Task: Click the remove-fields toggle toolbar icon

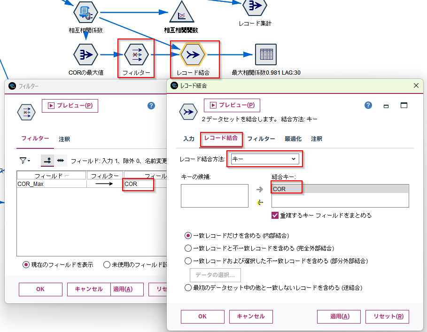Action: tap(47, 161)
